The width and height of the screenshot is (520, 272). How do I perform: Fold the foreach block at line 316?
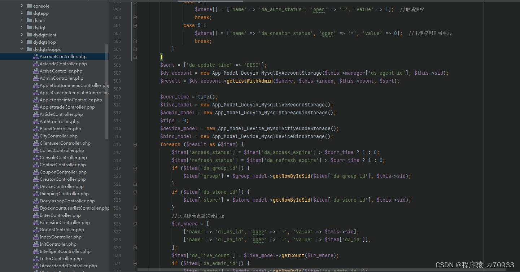point(135,144)
